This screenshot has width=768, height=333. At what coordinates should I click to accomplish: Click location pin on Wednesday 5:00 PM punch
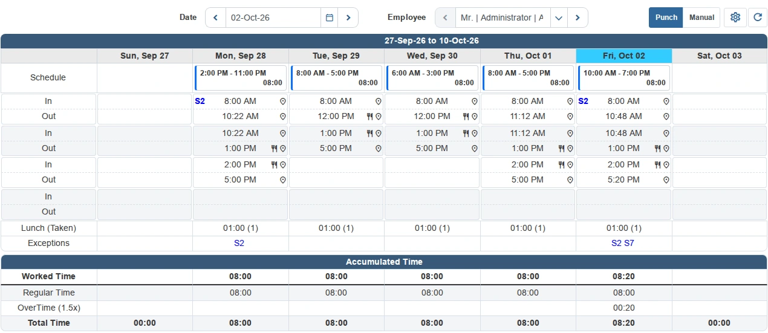click(475, 148)
